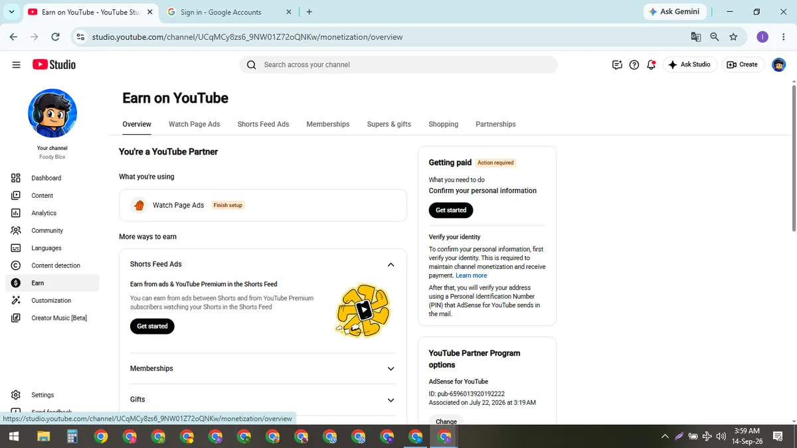The width and height of the screenshot is (797, 448).
Task: Open File Explorer from taskbar
Action: point(43,437)
